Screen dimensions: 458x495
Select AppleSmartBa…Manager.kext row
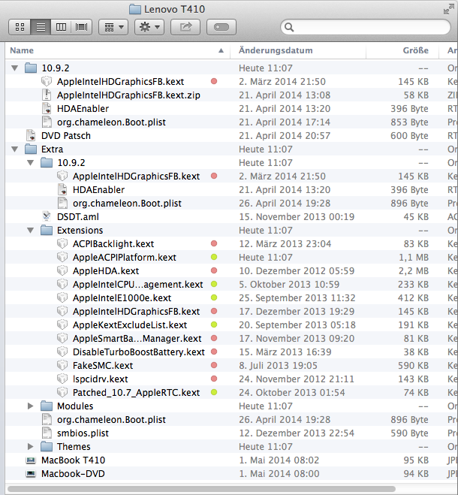pos(231,339)
